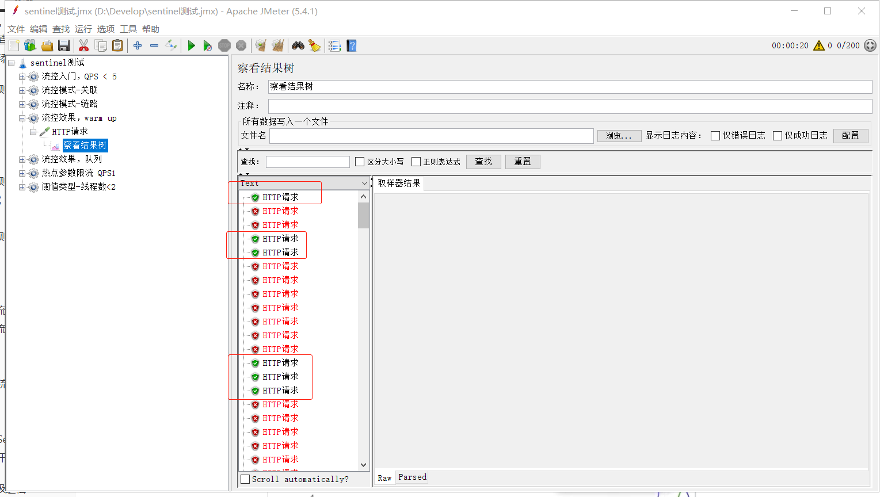This screenshot has width=884, height=497.
Task: Click the Open file folder icon
Action: click(47, 45)
